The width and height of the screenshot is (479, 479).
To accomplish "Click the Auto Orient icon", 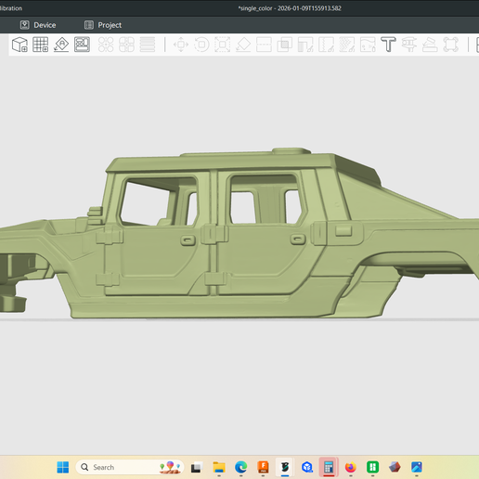I will pyautogui.click(x=61, y=45).
